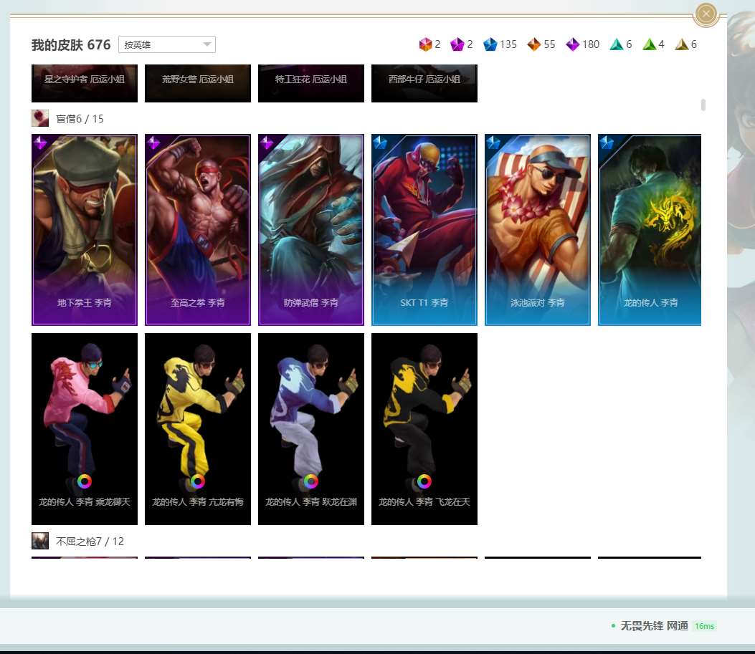
Task: Select the 至高之拳 李青 skin card
Action: [197, 230]
